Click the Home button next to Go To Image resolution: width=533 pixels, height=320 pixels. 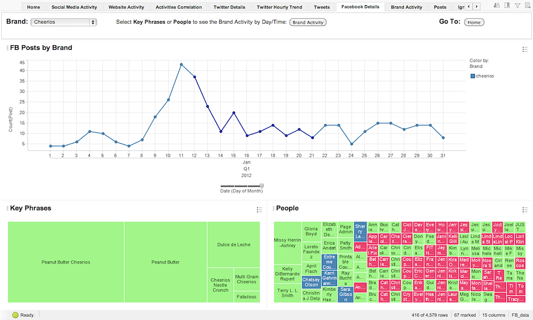click(x=474, y=23)
